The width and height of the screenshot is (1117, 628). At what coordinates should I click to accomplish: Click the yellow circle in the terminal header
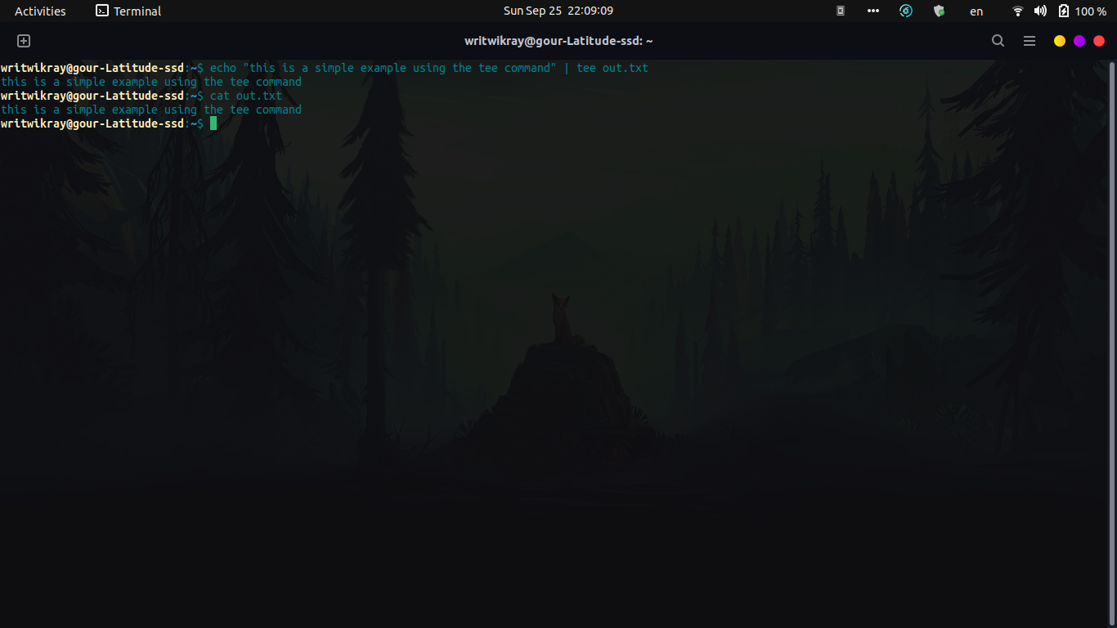click(1059, 39)
